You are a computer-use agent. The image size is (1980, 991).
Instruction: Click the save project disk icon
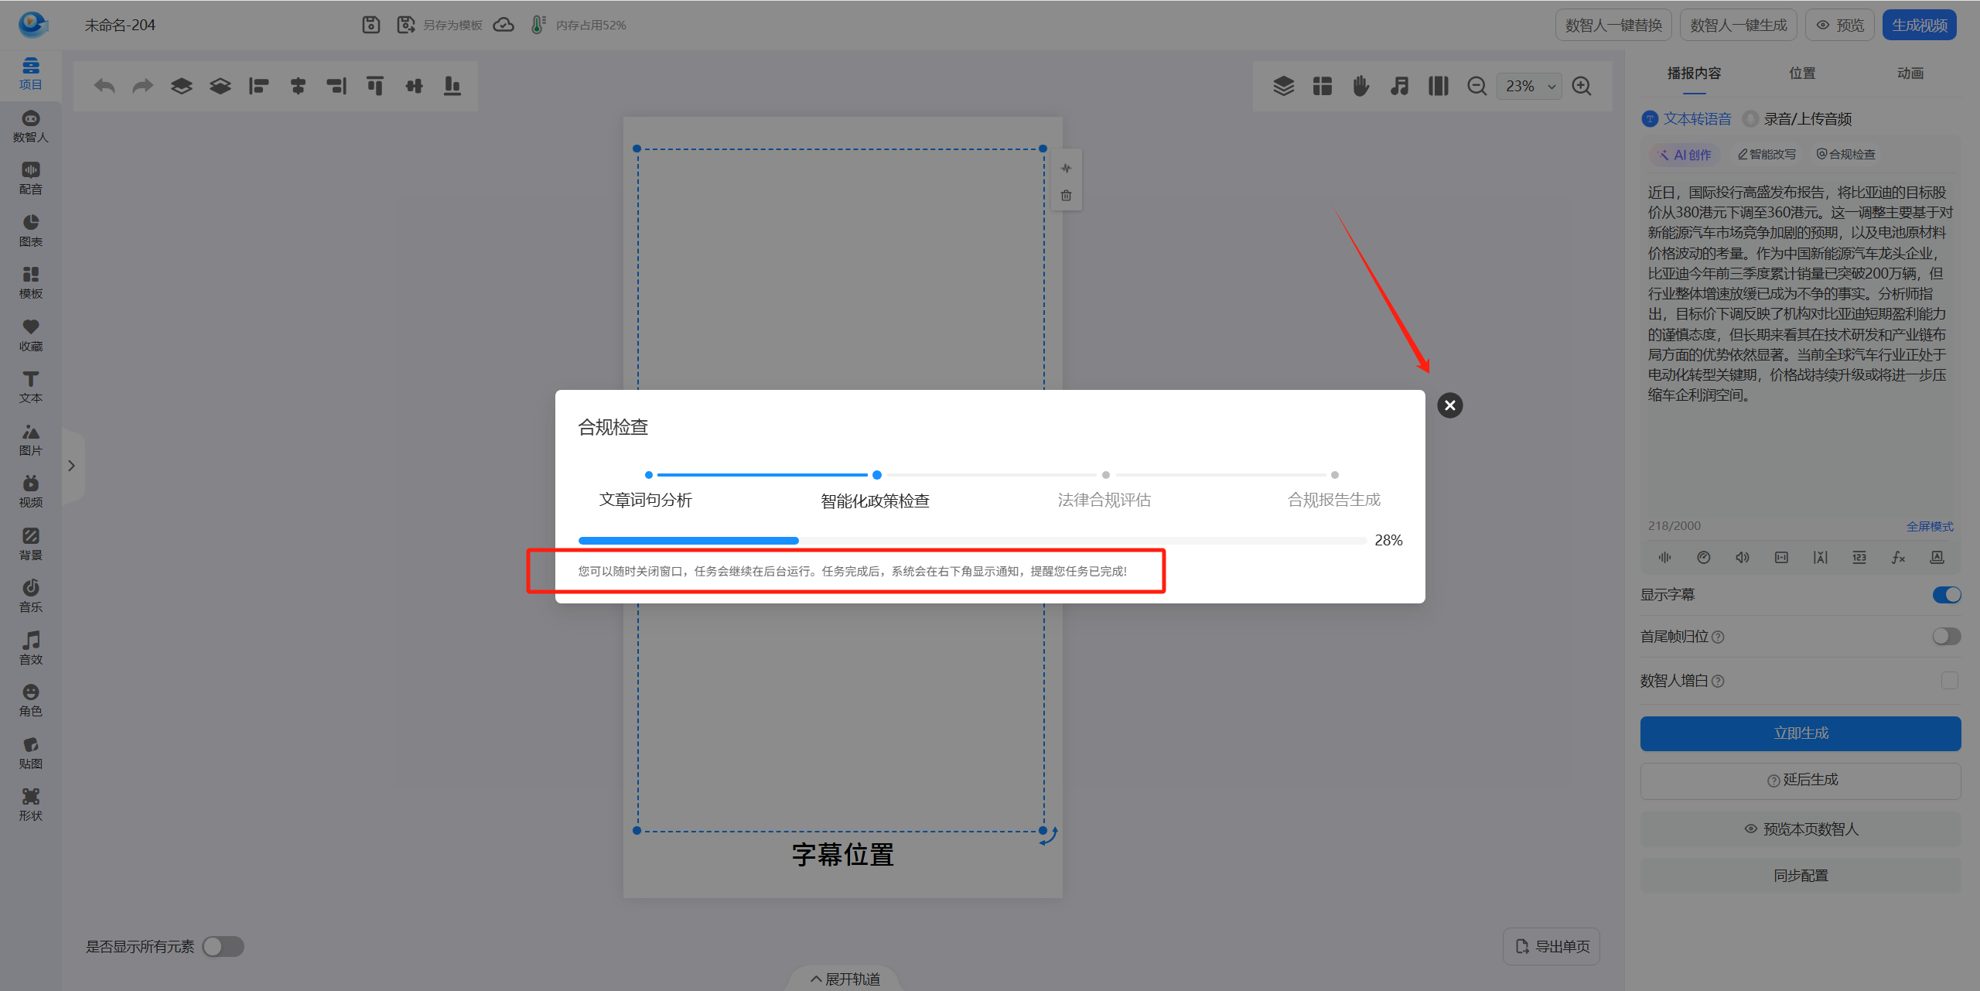click(x=371, y=25)
